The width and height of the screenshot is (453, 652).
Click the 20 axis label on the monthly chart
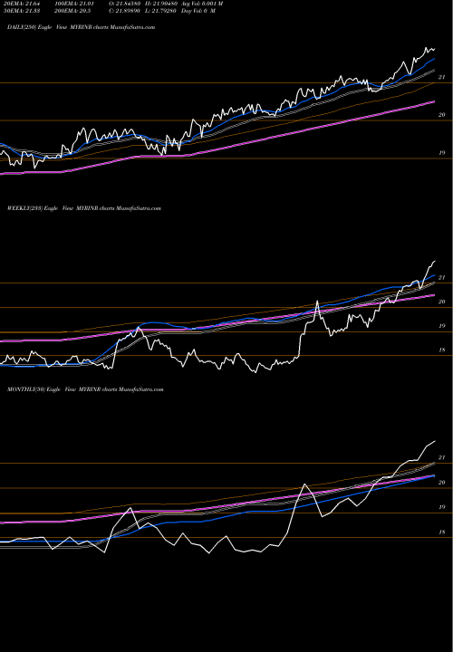[442, 483]
